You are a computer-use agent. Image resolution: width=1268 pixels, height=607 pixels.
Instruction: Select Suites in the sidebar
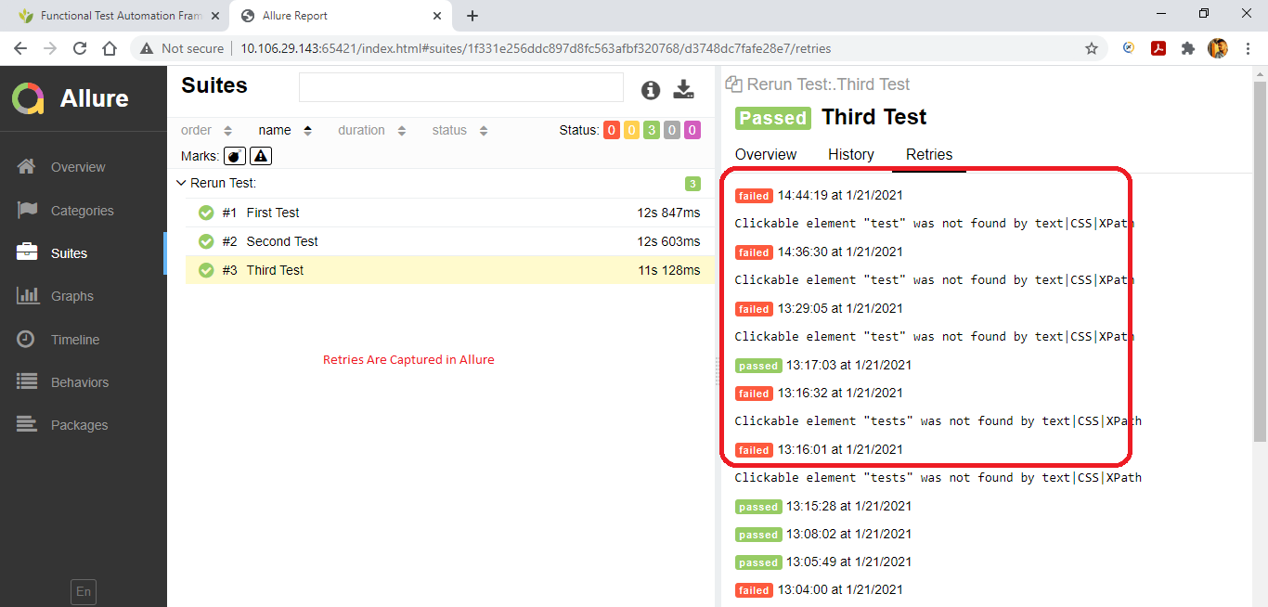[x=84, y=253]
